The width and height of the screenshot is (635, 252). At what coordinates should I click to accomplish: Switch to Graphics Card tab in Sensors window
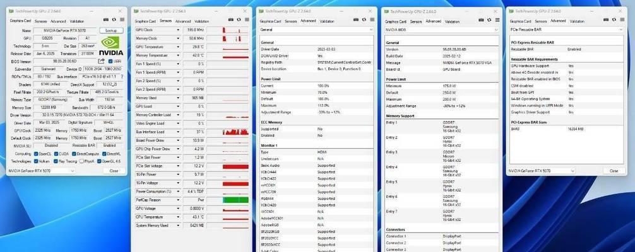tap(145, 21)
